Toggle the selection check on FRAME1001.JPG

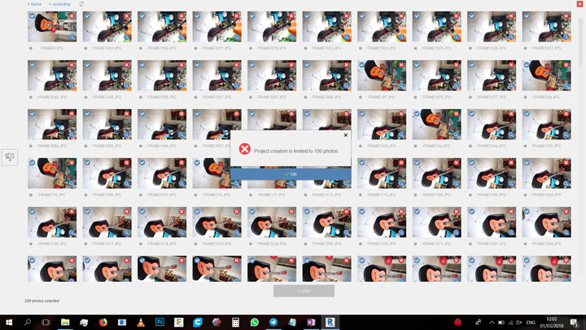(87, 16)
